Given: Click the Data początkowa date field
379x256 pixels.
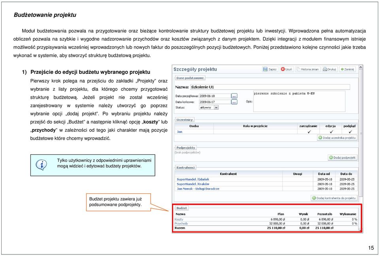Looking at the screenshot, I should click(215, 96).
